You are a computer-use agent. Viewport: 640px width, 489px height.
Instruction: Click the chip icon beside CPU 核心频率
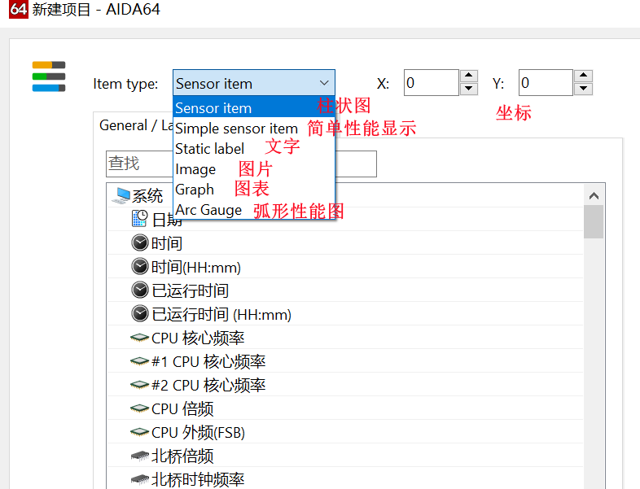click(x=139, y=338)
